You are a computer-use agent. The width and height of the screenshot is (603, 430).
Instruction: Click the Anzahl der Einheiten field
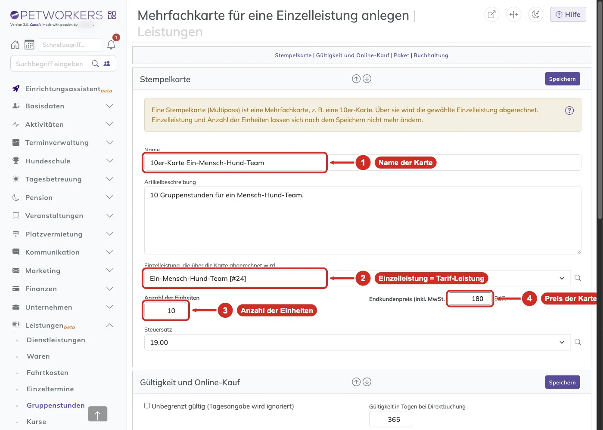pos(166,310)
